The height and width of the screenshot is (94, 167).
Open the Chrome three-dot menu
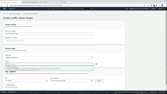point(165,5)
